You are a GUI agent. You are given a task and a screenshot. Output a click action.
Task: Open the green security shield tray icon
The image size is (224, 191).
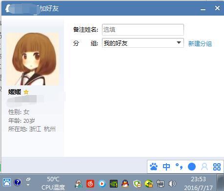point(137,184)
